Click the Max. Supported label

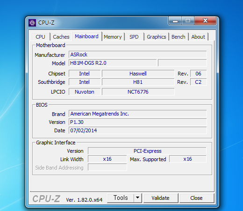148,159
